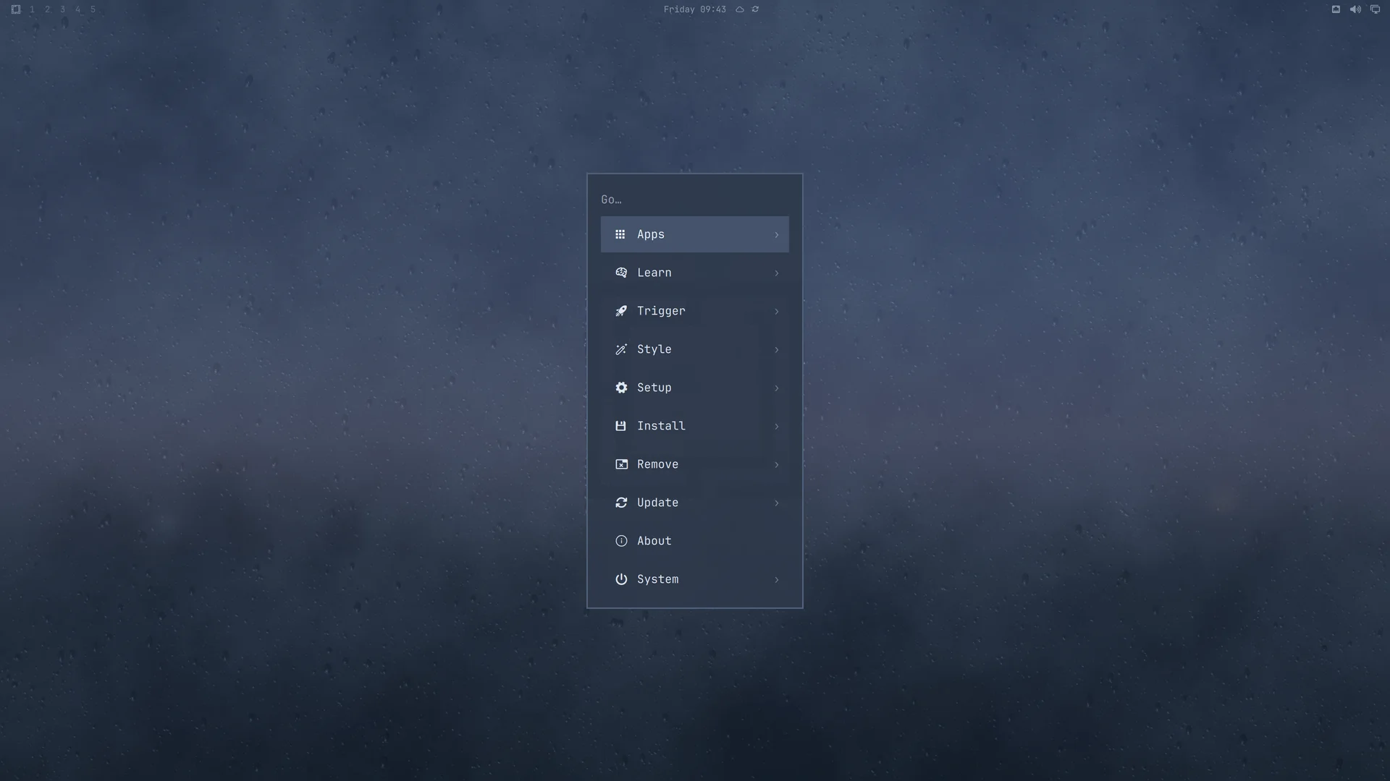
Task: Click the System power icon
Action: pyautogui.click(x=621, y=579)
